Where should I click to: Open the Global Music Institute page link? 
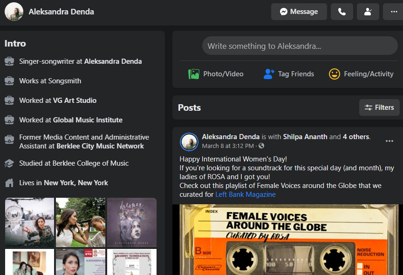point(88,120)
